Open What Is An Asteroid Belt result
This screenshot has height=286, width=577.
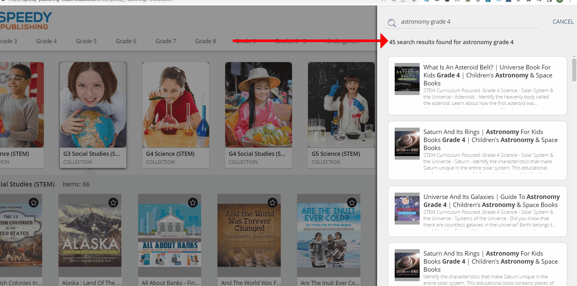(x=478, y=86)
